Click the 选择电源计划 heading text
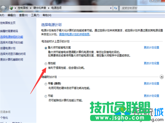165x123 pixels. click(x=51, y=25)
